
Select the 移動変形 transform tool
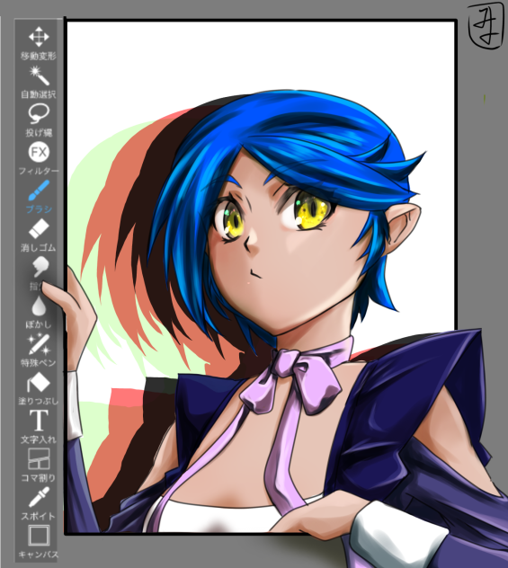[39, 43]
